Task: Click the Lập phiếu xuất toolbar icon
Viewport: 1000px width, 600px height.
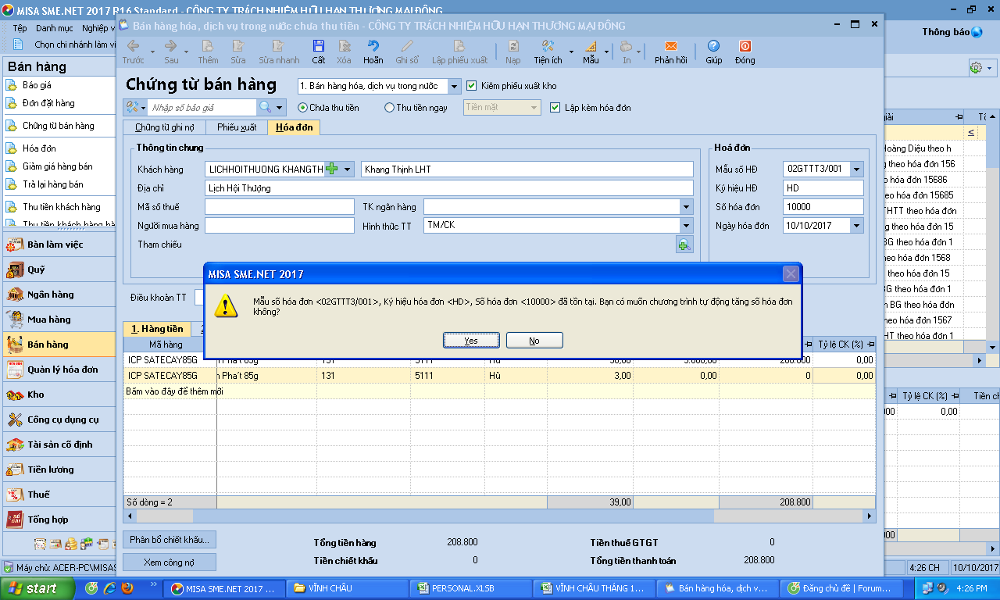Action: [459, 46]
